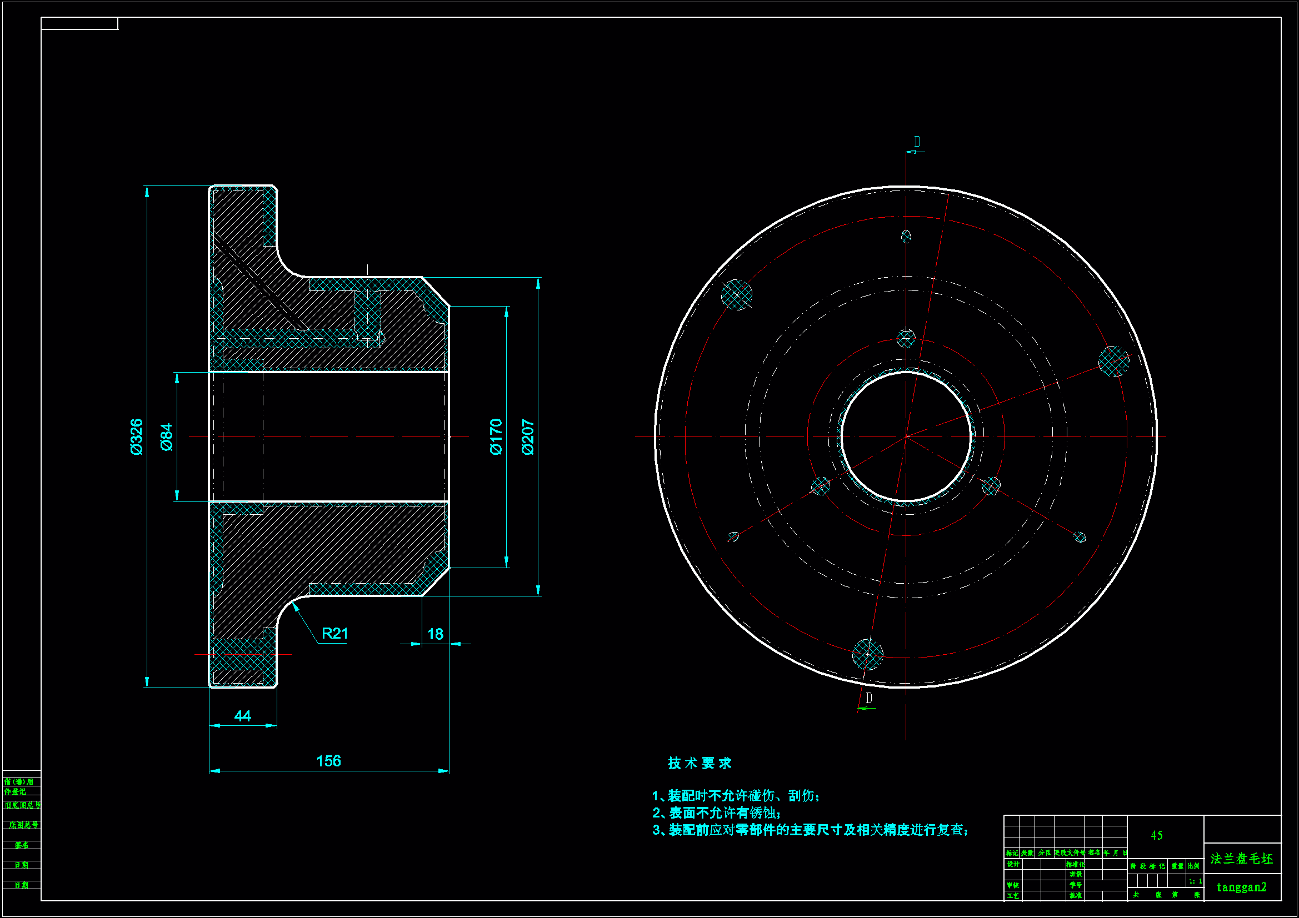Select the Ø207 dimension text

(528, 437)
